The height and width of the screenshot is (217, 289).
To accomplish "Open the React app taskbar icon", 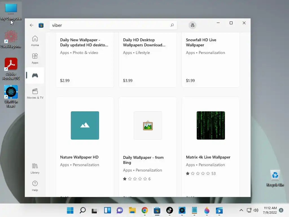I will point(182,210).
